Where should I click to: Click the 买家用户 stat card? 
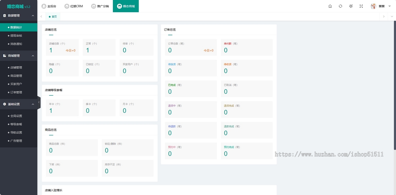137,68
